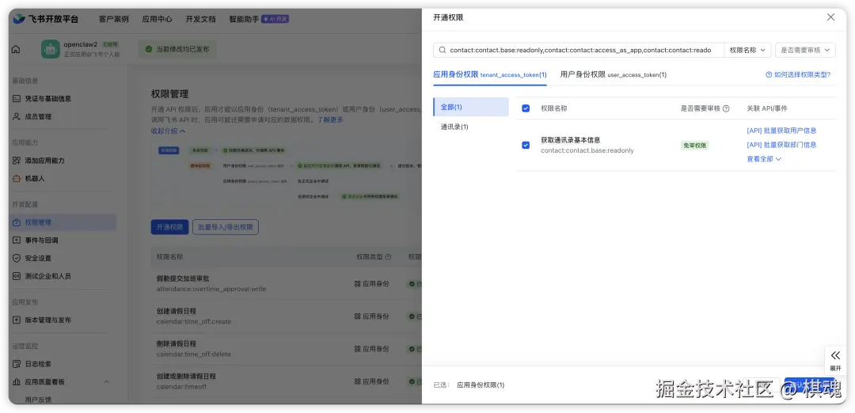855x413 pixels.
Task: Click the openclaw2 robot app icon
Action: tap(51, 49)
